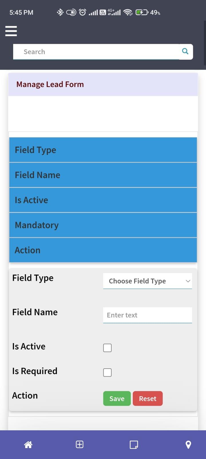
Task: Open the sticky note icon
Action: pos(134,444)
